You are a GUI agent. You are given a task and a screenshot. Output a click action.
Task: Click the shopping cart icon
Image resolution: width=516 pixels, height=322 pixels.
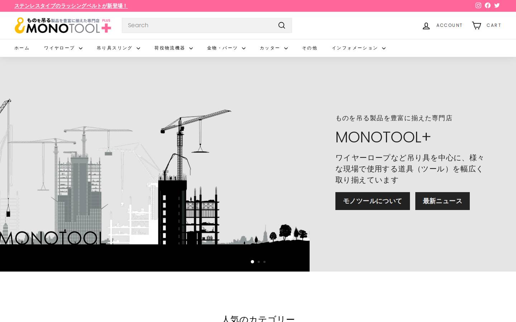[x=476, y=25]
